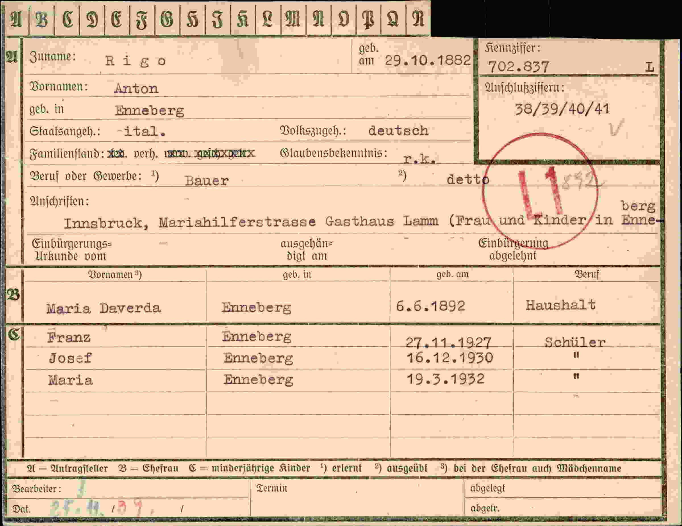Select the "geb. am" column header
Viewport: 682px width, 526px height.
coord(452,274)
